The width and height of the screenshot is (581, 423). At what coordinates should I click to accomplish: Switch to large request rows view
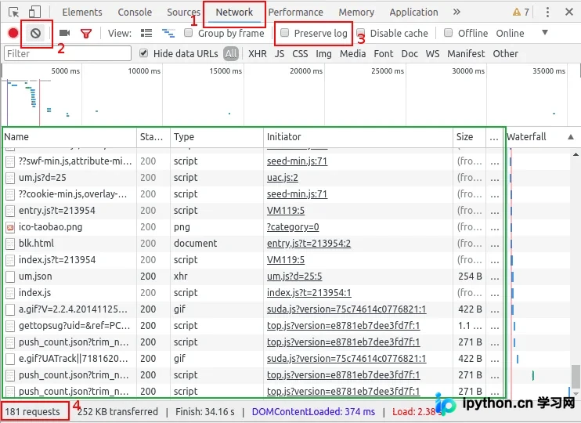click(146, 34)
